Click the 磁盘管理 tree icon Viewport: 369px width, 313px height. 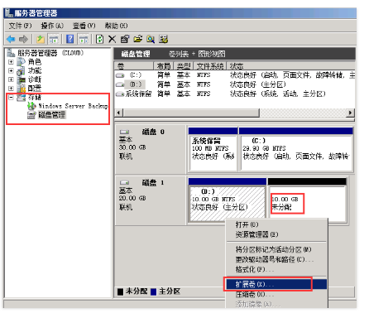coord(31,115)
